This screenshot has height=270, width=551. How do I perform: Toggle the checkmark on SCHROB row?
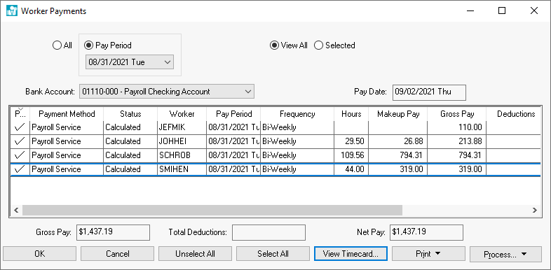(20, 155)
